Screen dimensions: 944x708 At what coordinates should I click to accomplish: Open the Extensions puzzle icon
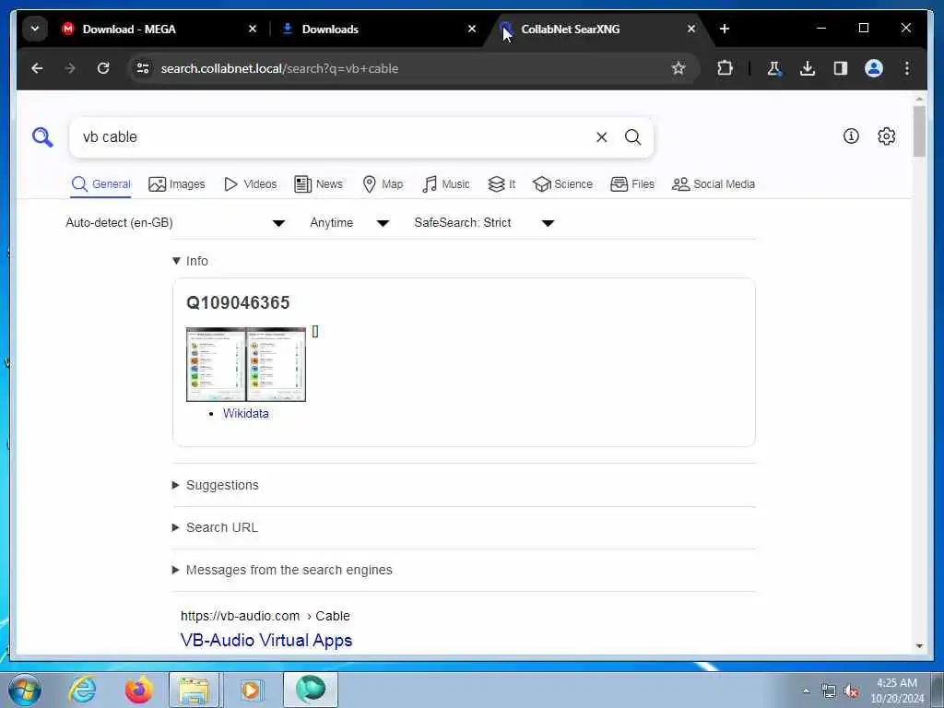click(x=725, y=68)
